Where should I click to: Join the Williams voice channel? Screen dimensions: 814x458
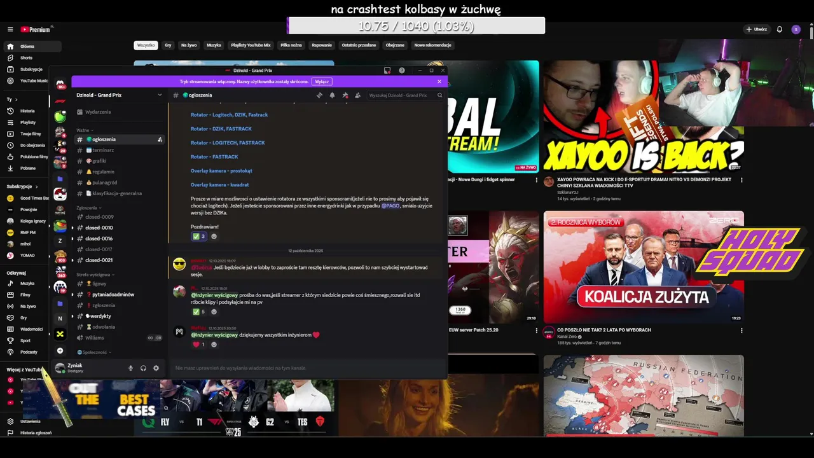pyautogui.click(x=119, y=338)
